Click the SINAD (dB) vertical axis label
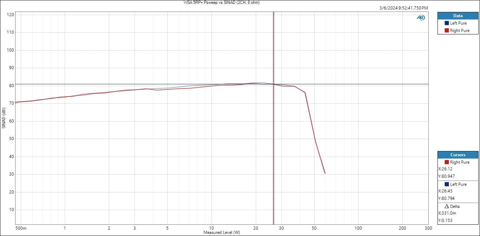The image size is (480, 236). (4, 118)
